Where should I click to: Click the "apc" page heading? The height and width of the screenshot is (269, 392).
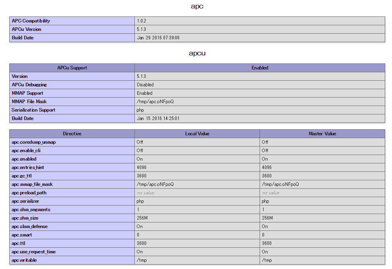click(196, 6)
